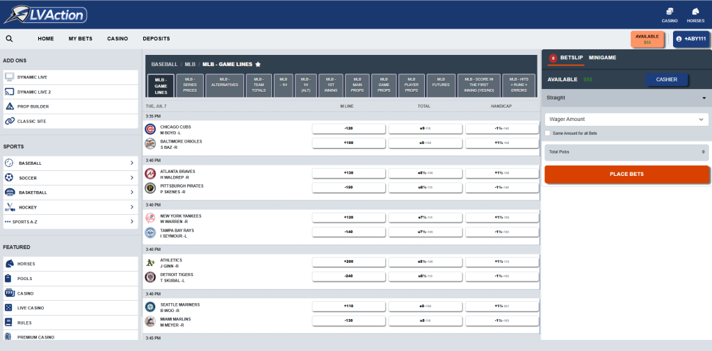Expand the Sports A-Z chevron
712x351 pixels.
[x=131, y=222]
